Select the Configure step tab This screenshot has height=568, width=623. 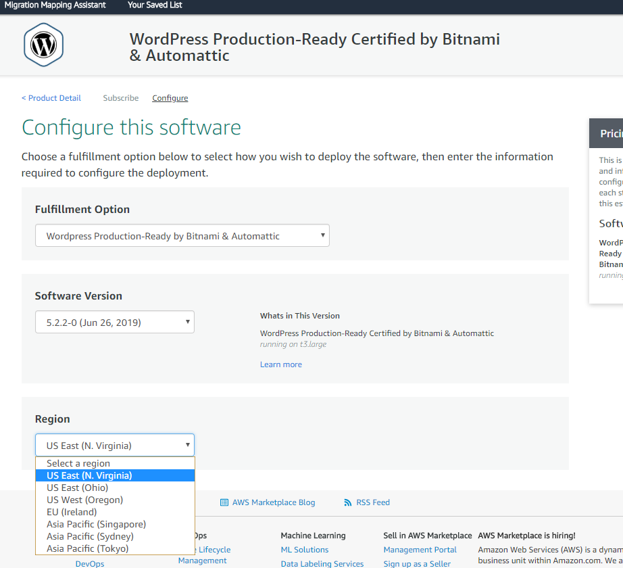pos(170,98)
